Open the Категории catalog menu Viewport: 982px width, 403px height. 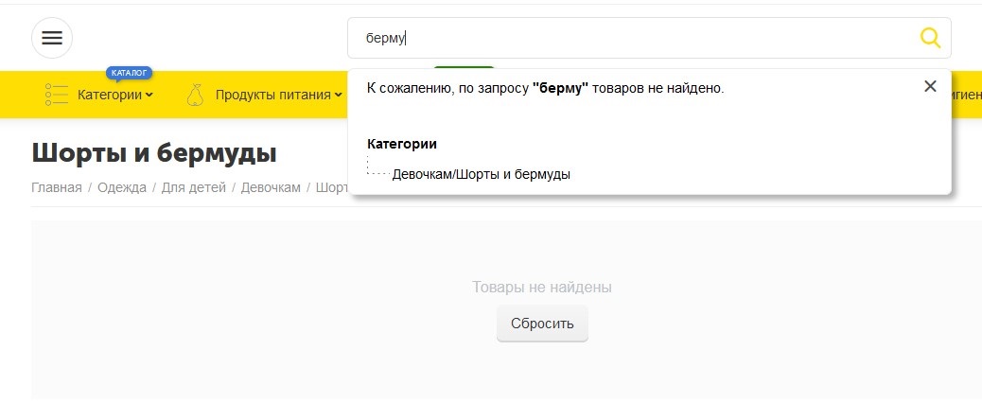(x=110, y=95)
